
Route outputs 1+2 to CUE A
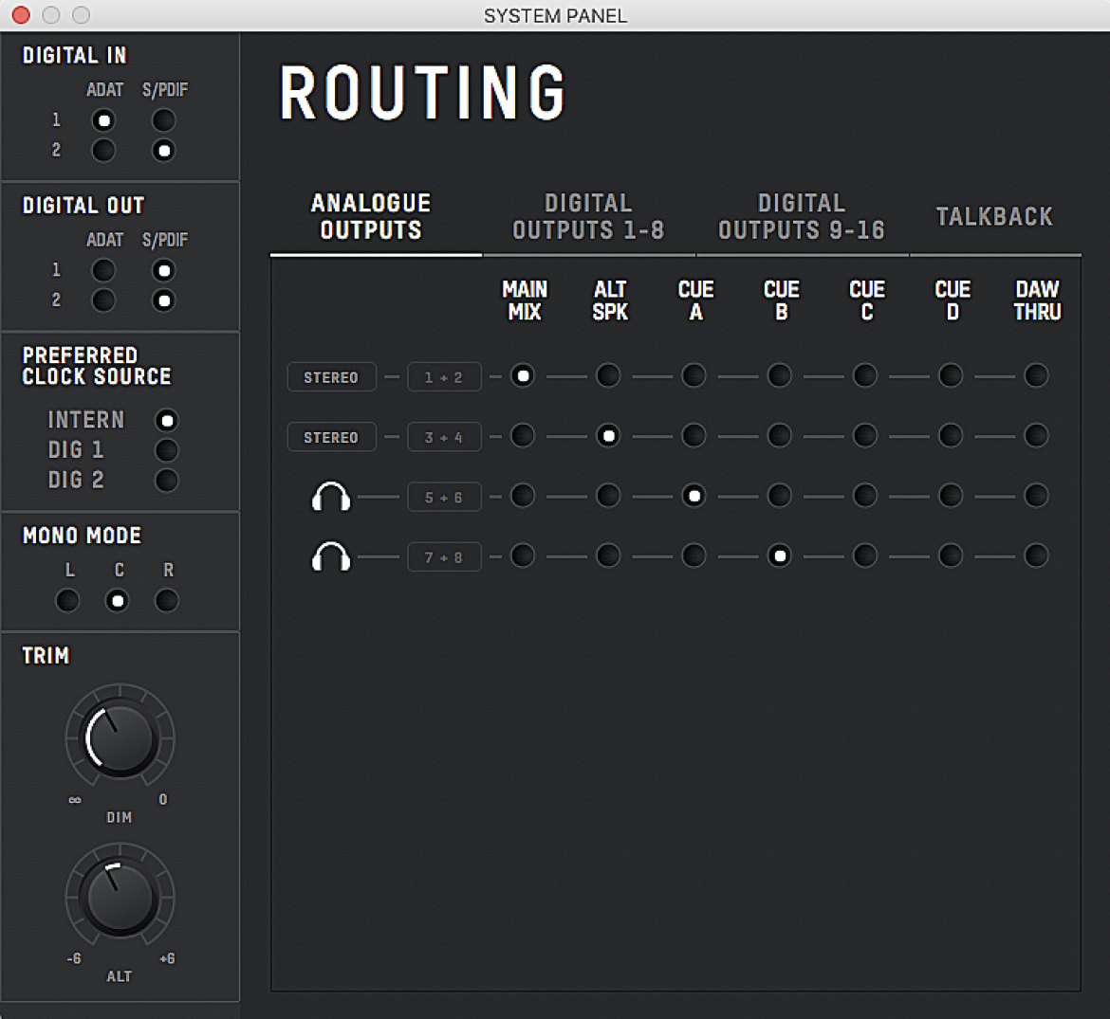694,375
